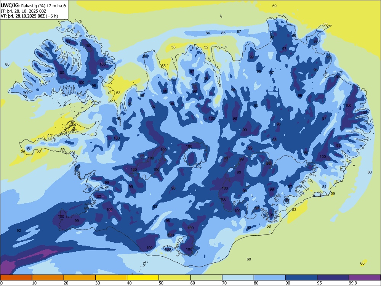Click the '87' humidity value on the map
Image resolution: width=381 pixels, height=286 pixels.
pos(239,31)
